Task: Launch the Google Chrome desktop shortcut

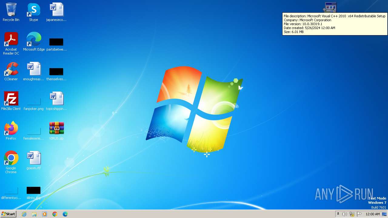Action: (x=11, y=162)
